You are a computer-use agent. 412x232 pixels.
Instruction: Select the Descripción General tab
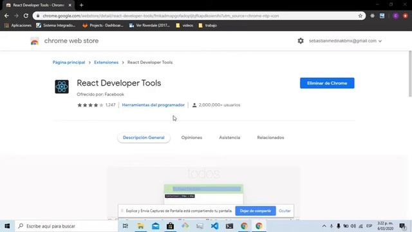coord(144,137)
